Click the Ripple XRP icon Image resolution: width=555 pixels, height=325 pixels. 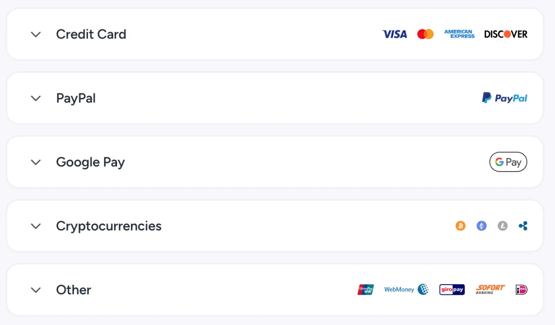click(x=523, y=226)
